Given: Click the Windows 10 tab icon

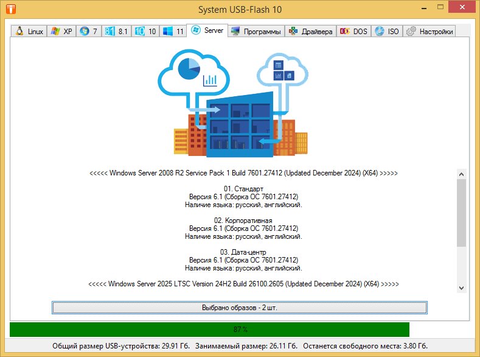Looking at the screenshot, I should click(x=139, y=32).
